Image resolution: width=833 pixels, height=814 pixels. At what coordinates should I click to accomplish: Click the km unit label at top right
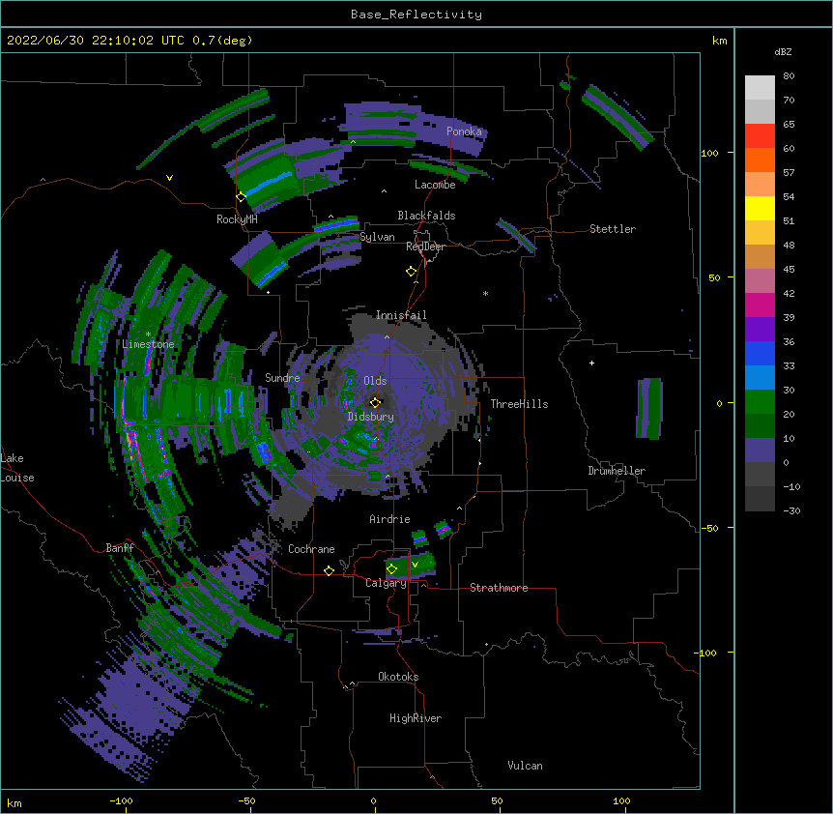click(719, 41)
